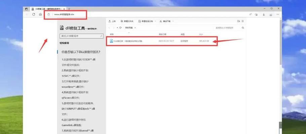
Task: Click text qt5core.dll文件;
Action: [x=71, y=97]
